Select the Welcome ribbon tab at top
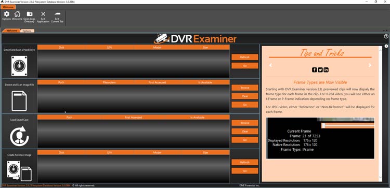The image size is (390, 188). click(8, 7)
